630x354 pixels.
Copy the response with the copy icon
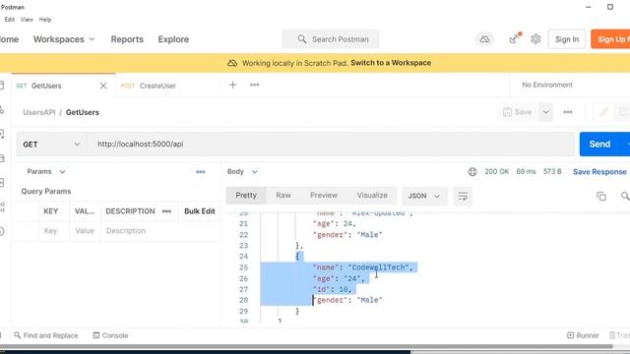(601, 196)
